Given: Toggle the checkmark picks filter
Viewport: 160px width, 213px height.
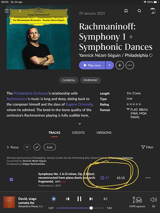Looking at the screenshot, I should pos(37,147).
